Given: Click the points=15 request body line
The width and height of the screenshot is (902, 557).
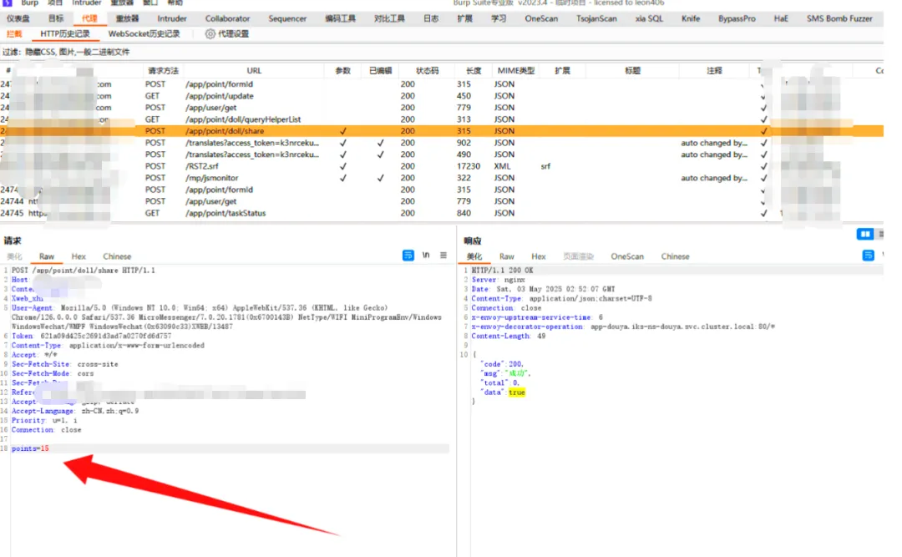Looking at the screenshot, I should pyautogui.click(x=231, y=448).
